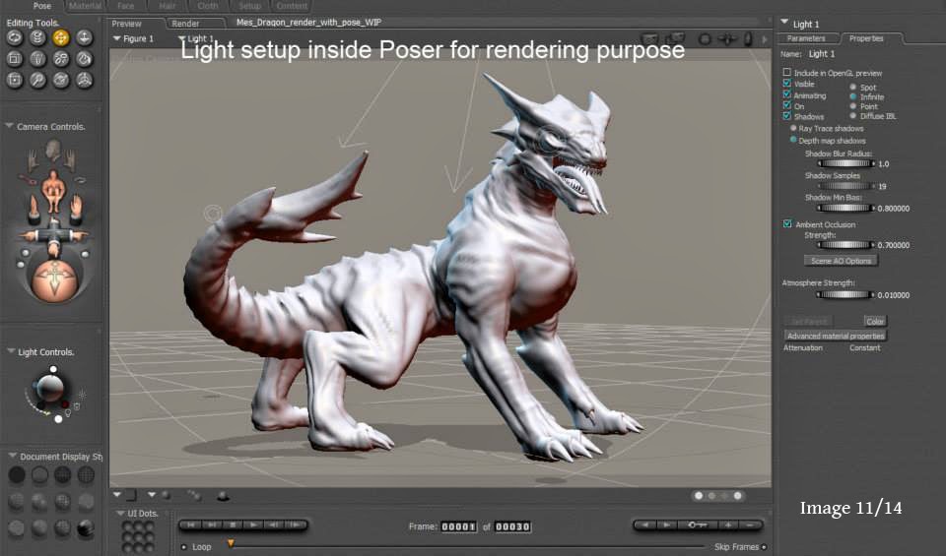Switch to the Face room tab
This screenshot has height=556, width=946.
coord(126,6)
